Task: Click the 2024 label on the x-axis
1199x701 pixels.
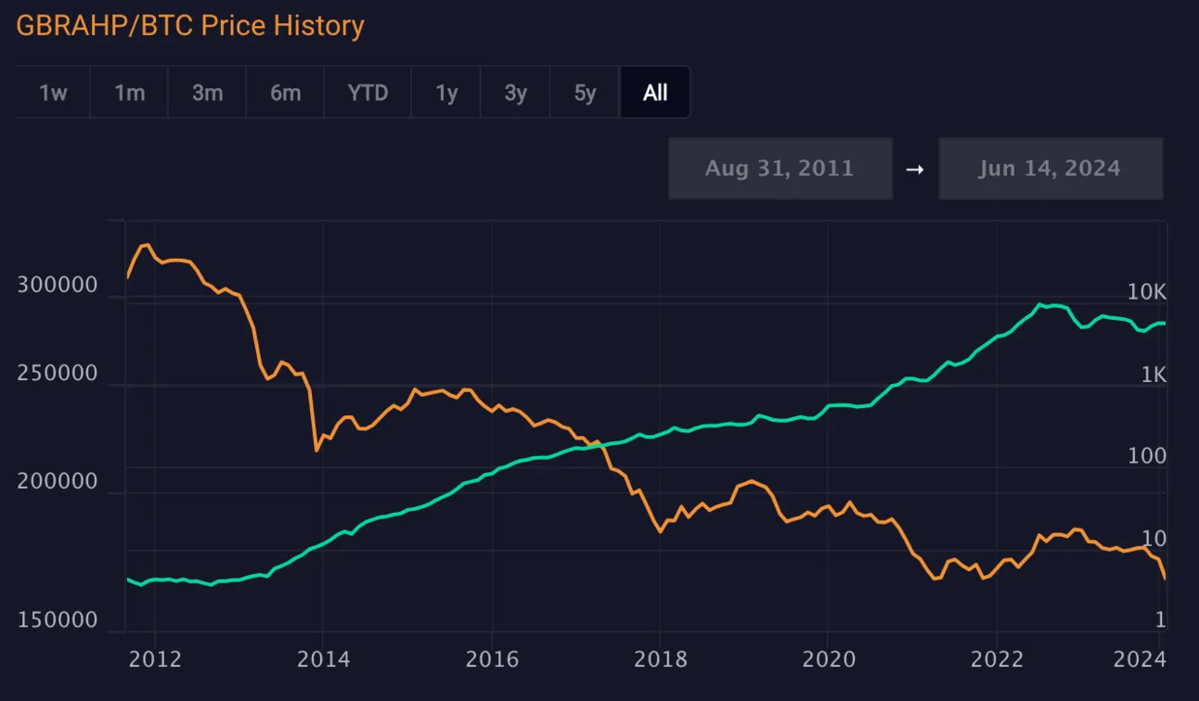Action: click(1138, 659)
